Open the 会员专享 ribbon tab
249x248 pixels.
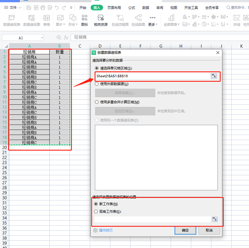pos(212,7)
